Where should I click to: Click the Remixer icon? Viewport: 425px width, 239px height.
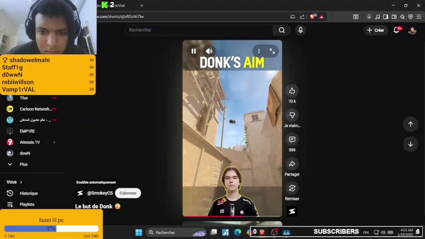(292, 188)
